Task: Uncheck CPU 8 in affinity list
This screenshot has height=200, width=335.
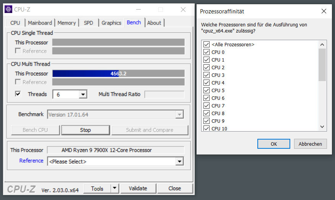Action: [207, 113]
